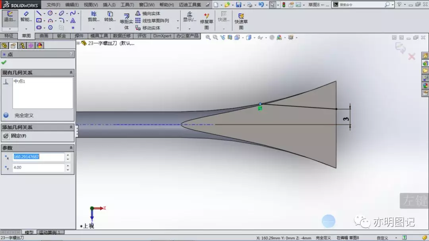Switch to the Features tab
429x241 pixels.
tap(9, 36)
